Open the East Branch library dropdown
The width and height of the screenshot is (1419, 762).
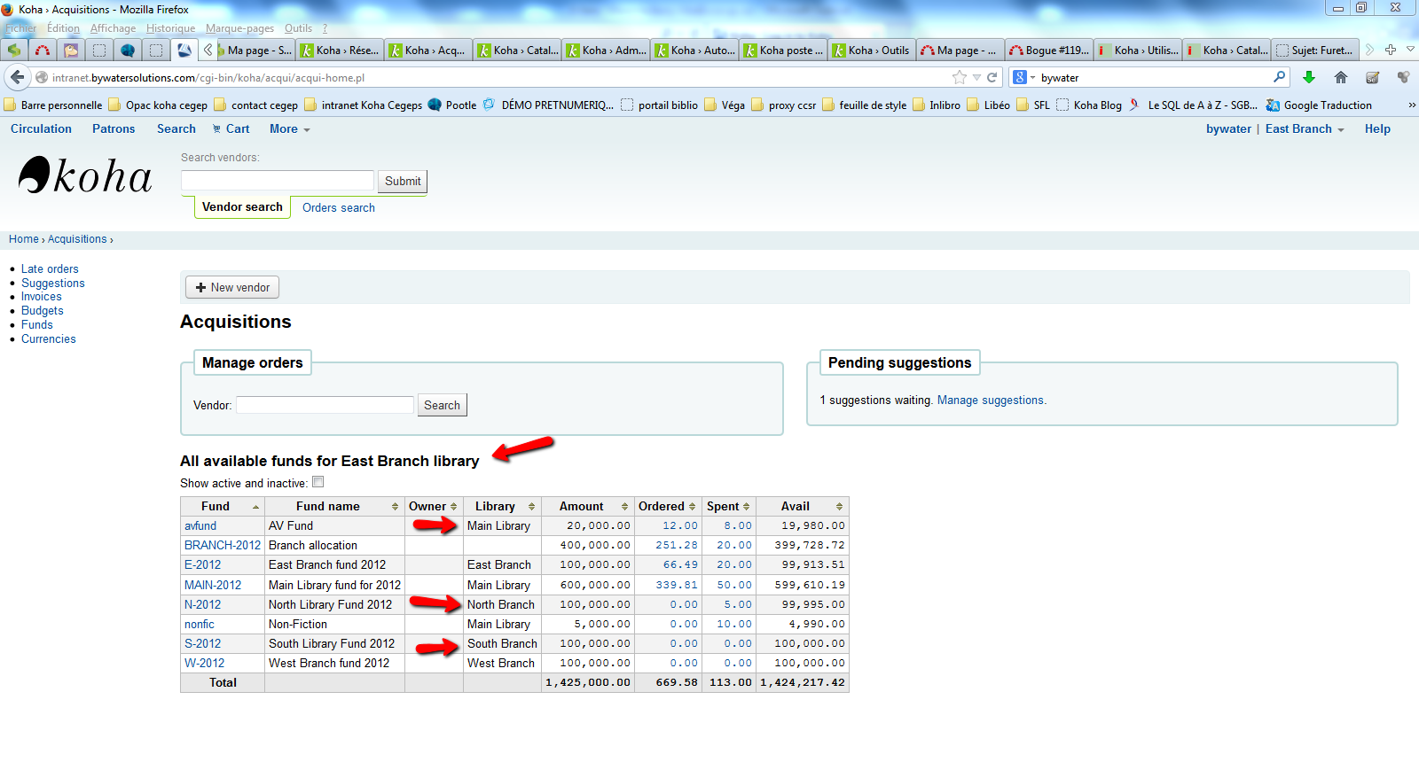coord(1305,128)
